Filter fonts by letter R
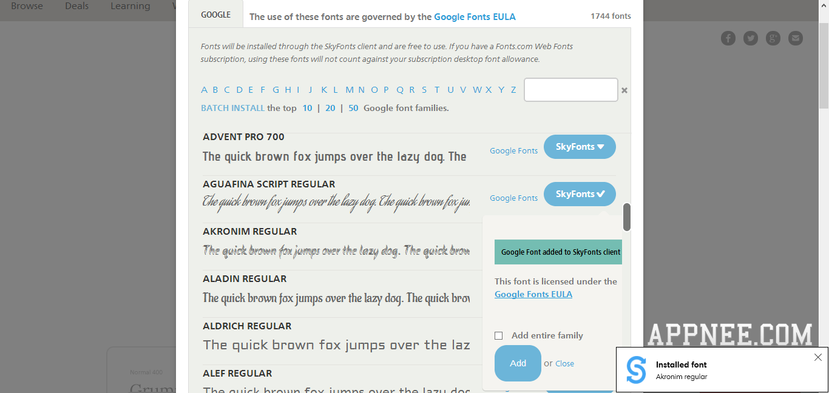 [x=412, y=90]
